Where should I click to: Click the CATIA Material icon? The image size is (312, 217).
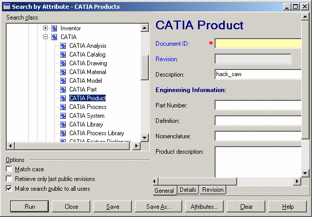[63, 72]
